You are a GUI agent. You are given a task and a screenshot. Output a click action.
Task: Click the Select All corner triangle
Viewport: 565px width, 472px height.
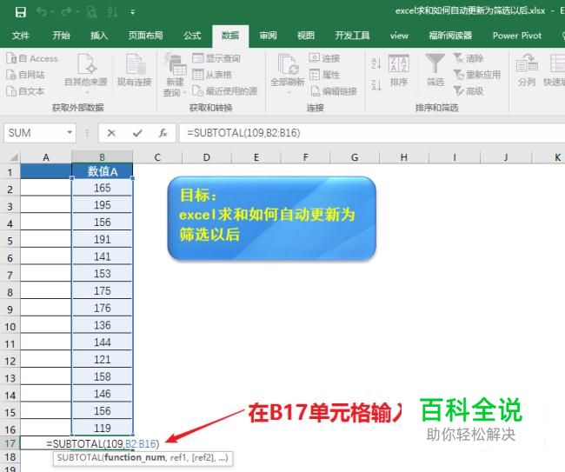(13, 157)
